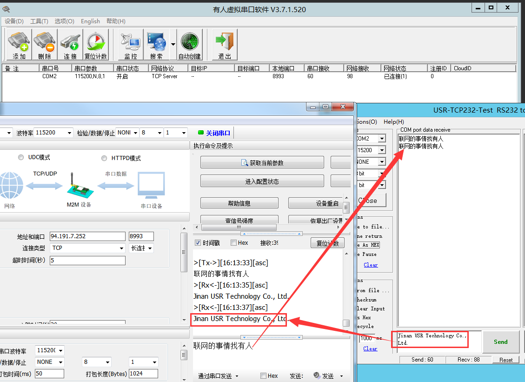The image size is (525, 382).
Task: Open the English menu item
Action: [x=90, y=21]
